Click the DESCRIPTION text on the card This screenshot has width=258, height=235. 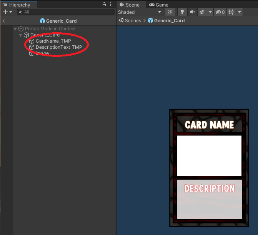pyautogui.click(x=209, y=188)
